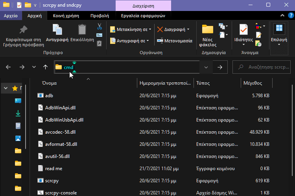Click the Αντιγραφή (Copy) button
Screen dimensions: 295x196
coord(57,33)
